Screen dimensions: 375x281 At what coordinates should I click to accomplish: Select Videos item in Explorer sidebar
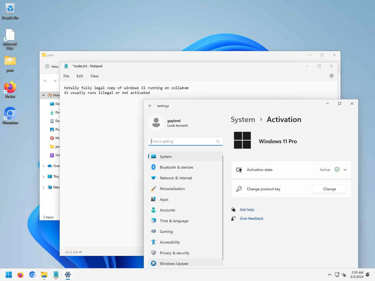coord(54,155)
